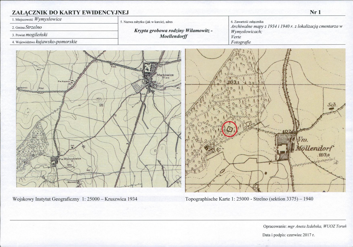This screenshot has height=247, width=353.
Task: Select the Nr 1 attachment number
Action: tap(315, 12)
